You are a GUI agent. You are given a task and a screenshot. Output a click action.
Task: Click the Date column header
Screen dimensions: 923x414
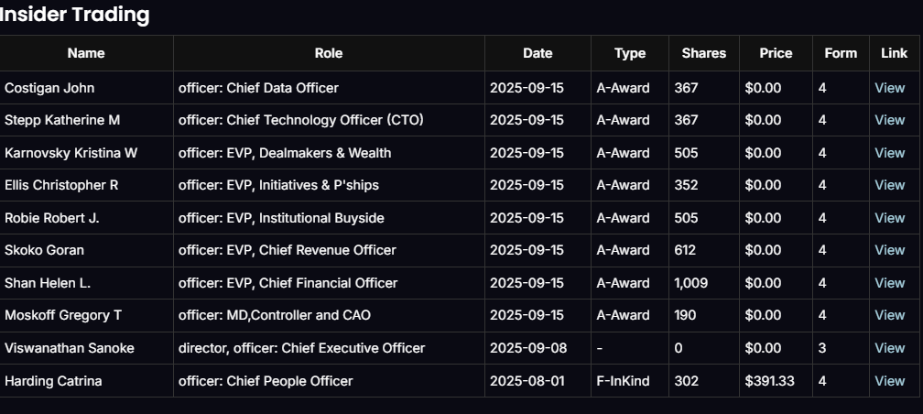[x=538, y=53]
